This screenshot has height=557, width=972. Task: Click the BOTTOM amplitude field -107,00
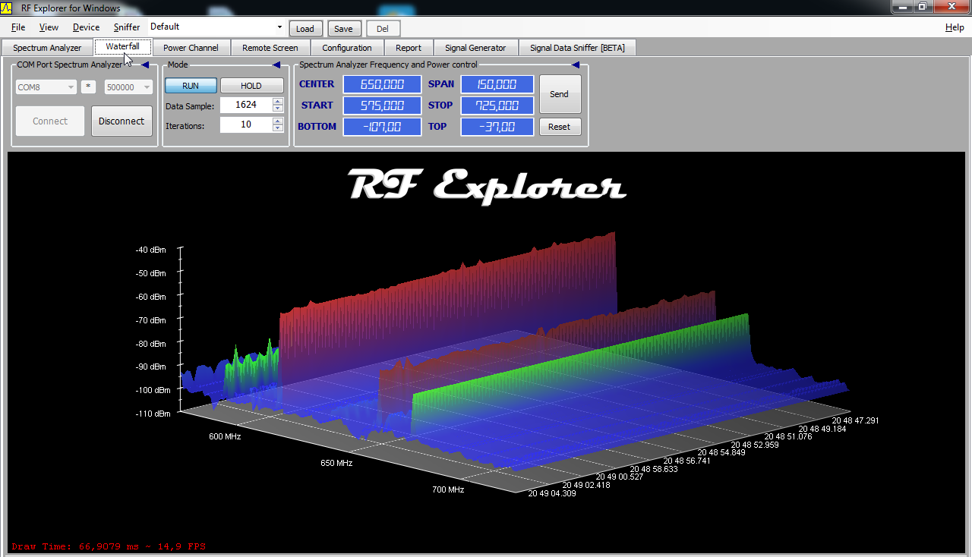click(x=382, y=127)
